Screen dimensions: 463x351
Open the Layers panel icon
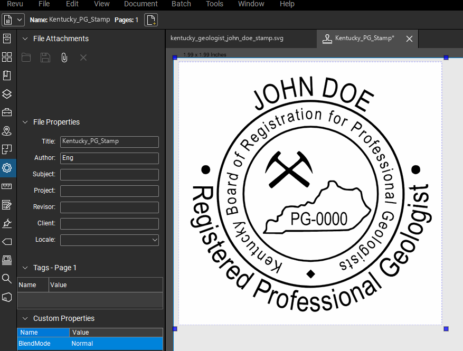tap(7, 94)
